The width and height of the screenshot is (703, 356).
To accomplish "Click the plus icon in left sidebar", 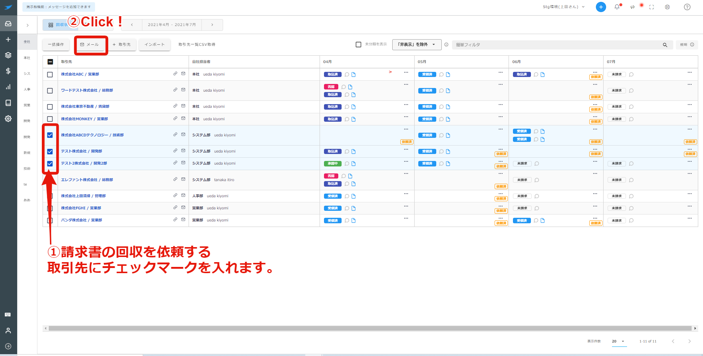I will click(8, 40).
